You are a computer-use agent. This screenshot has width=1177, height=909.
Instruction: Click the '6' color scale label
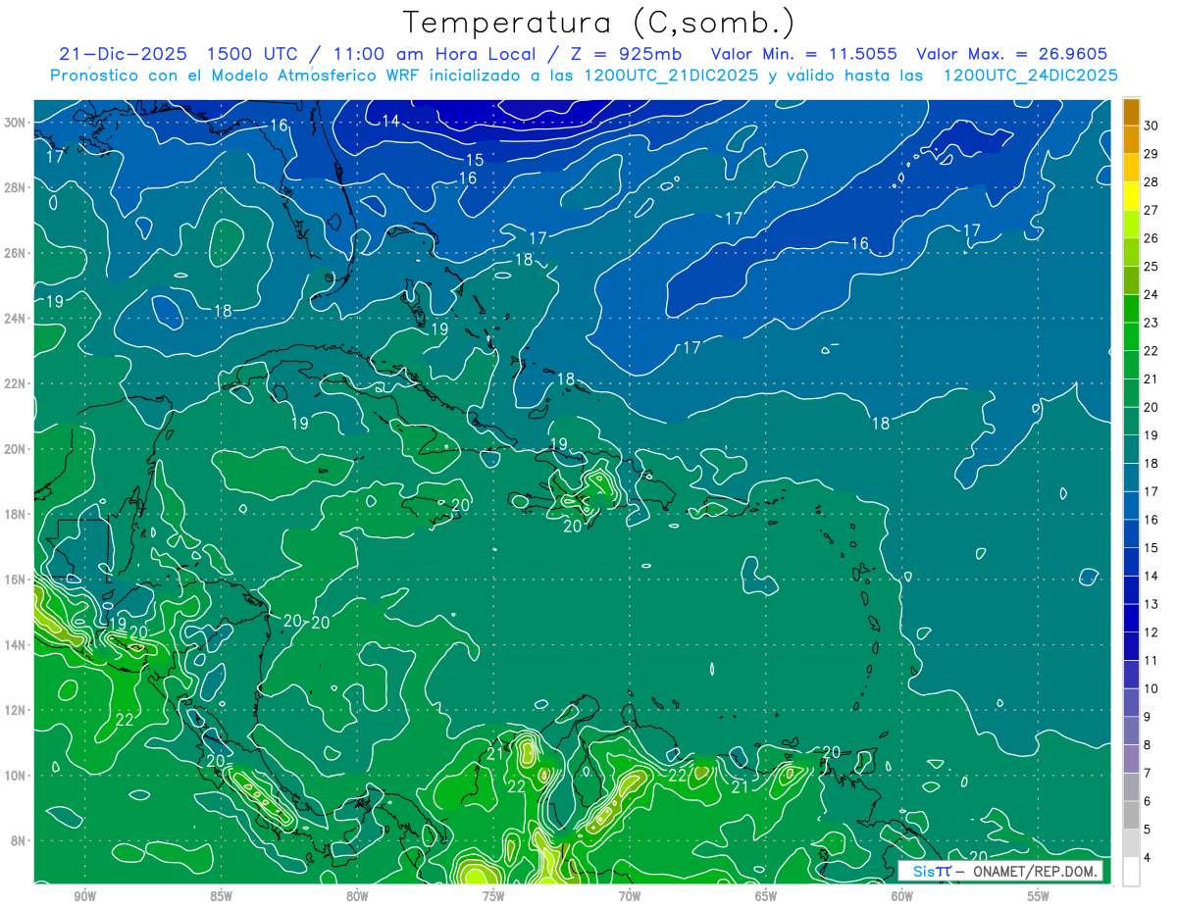tap(1148, 801)
